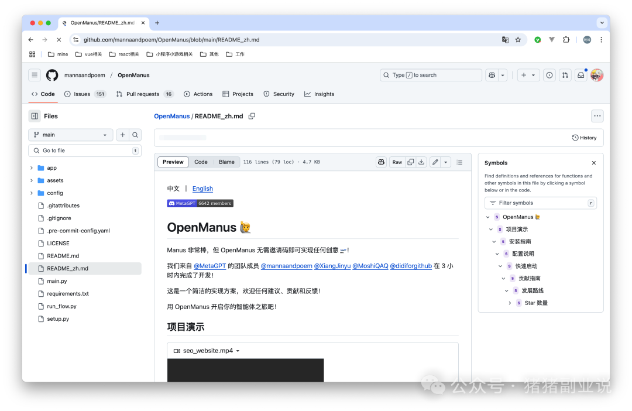Viewport: 632px width, 411px height.
Task: Open the Pull requests tab
Action: [x=145, y=94]
